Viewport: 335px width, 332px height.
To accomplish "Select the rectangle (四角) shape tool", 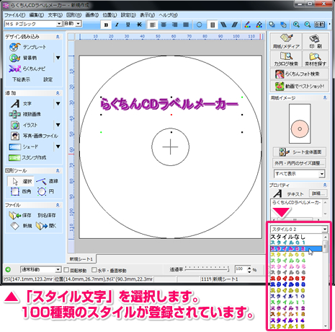I will coord(21,191).
